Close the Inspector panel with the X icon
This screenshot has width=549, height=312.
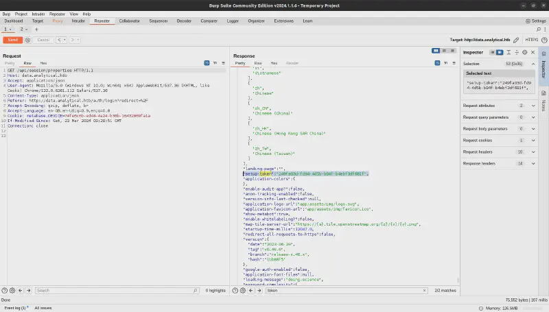533,52
